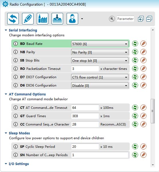The width and height of the screenshot is (159, 172).
Task: Show info for NB Parity
Action: [x=15, y=52]
